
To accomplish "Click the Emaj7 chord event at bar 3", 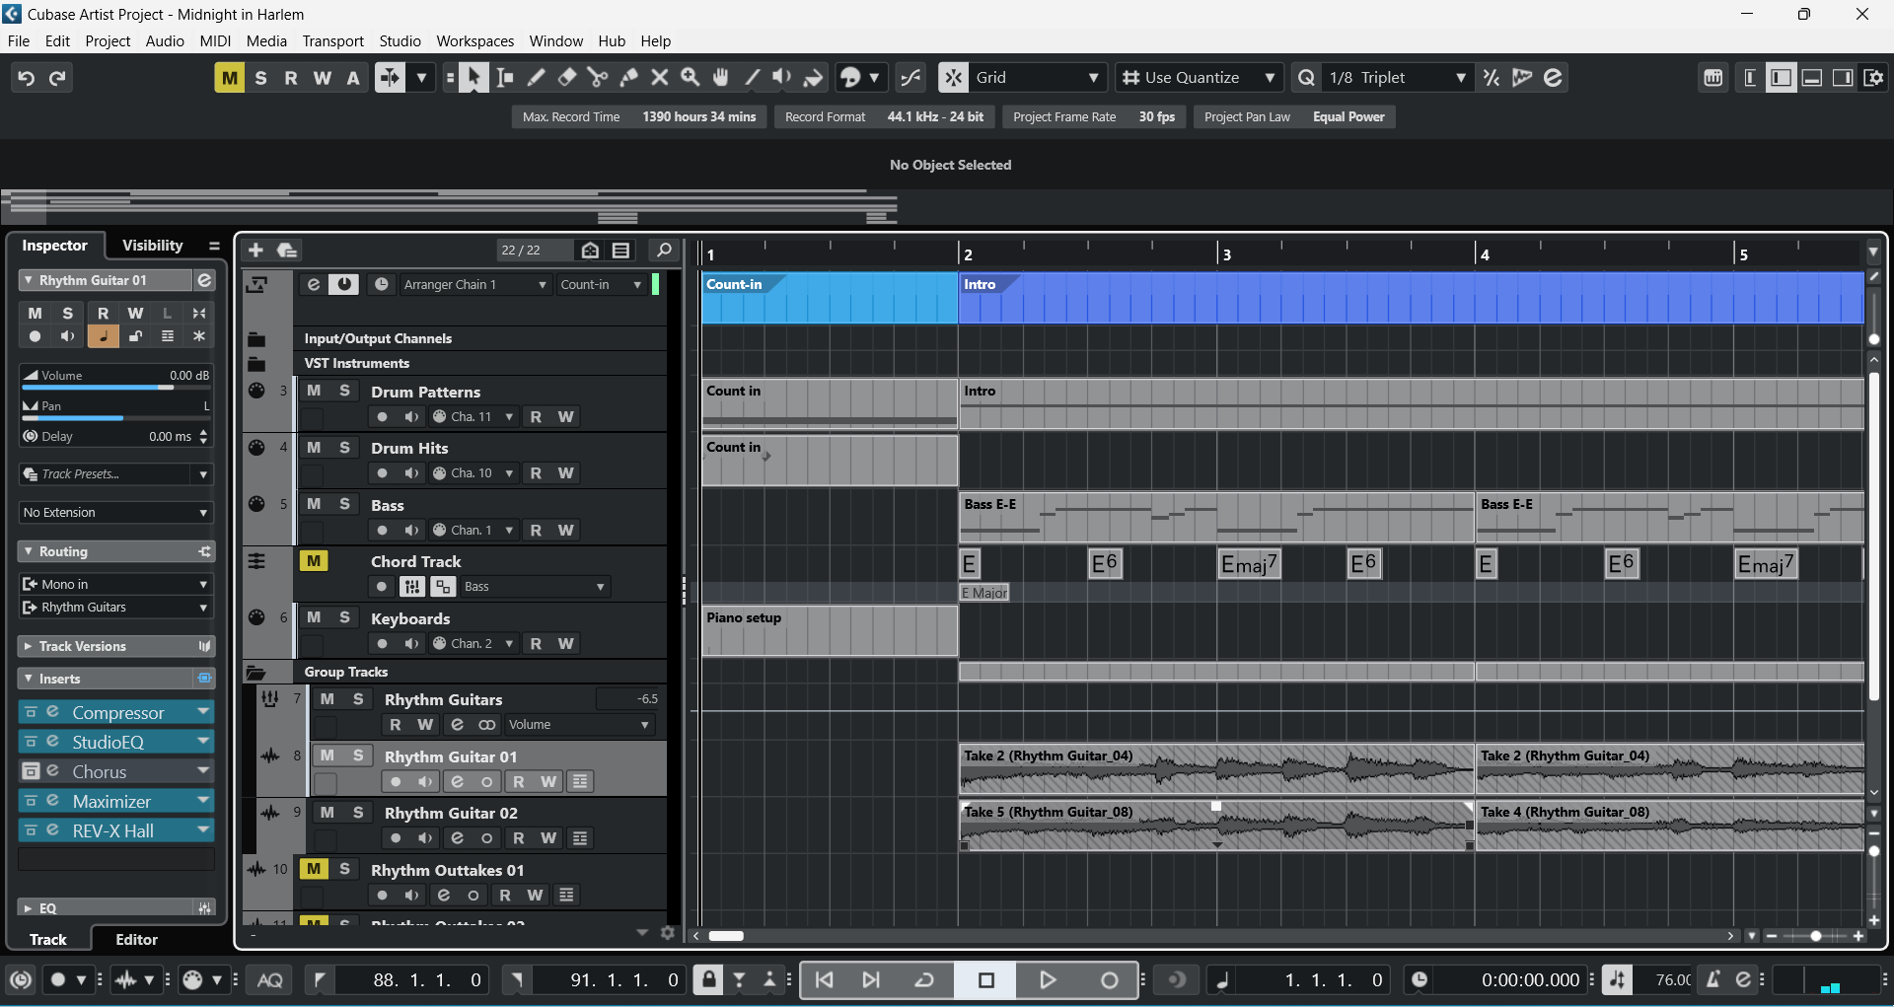I will click(x=1249, y=564).
